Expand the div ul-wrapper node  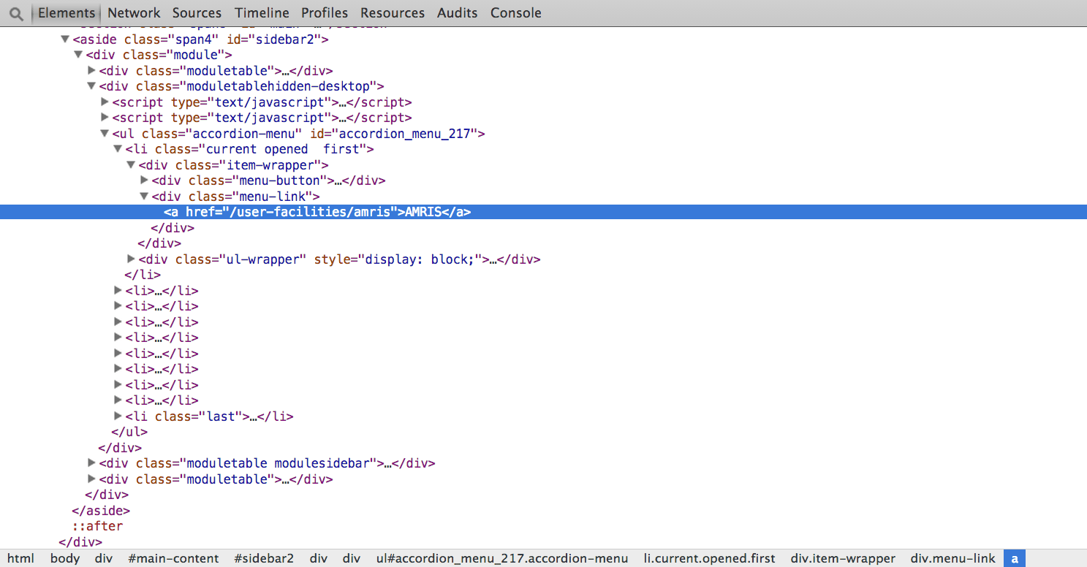(x=132, y=259)
